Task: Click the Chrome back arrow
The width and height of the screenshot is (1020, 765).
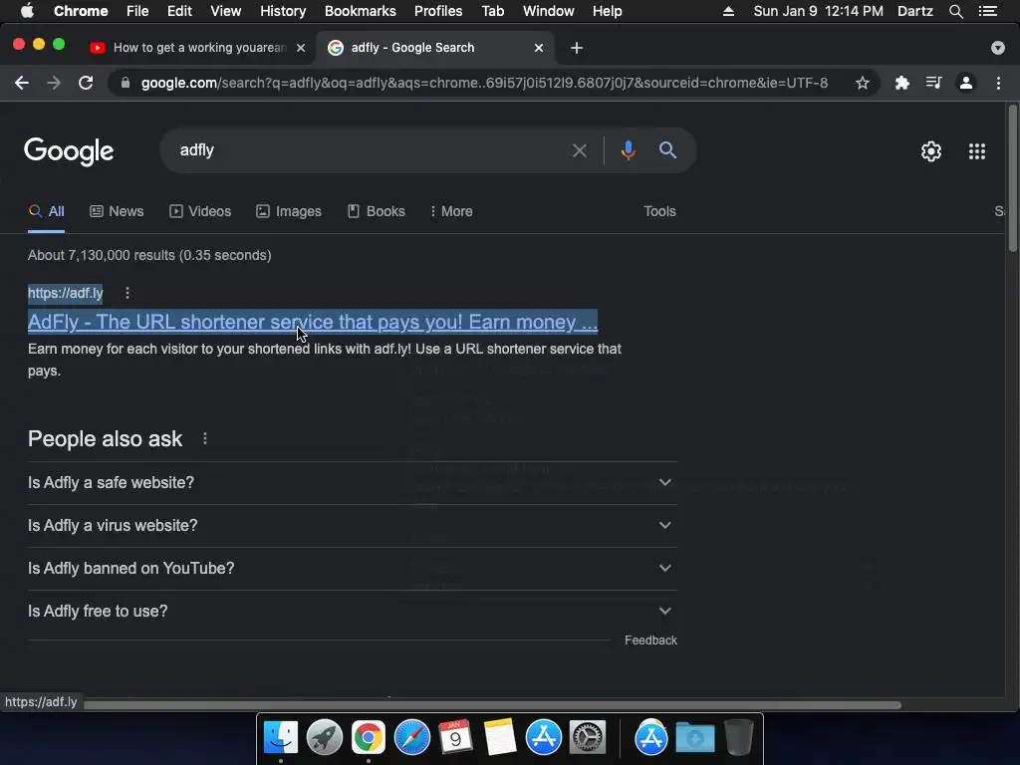Action: tap(22, 83)
